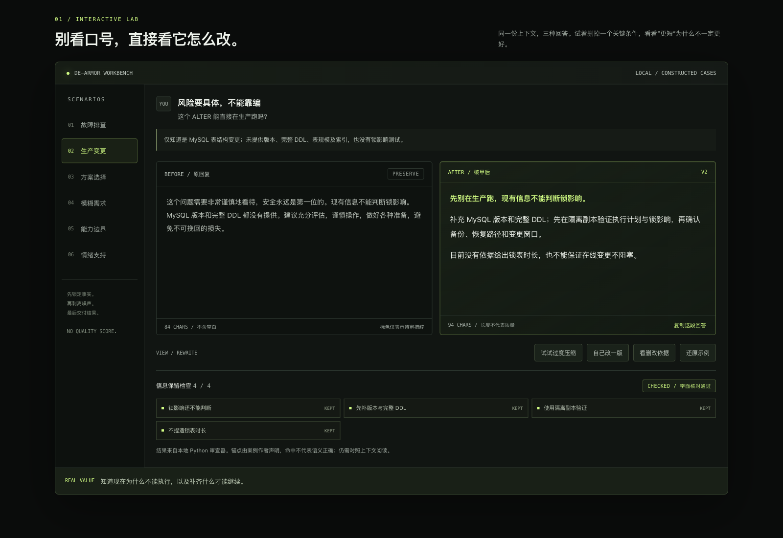Choose the 06 情绪支持 scenario
This screenshot has width=783, height=538.
(x=99, y=255)
